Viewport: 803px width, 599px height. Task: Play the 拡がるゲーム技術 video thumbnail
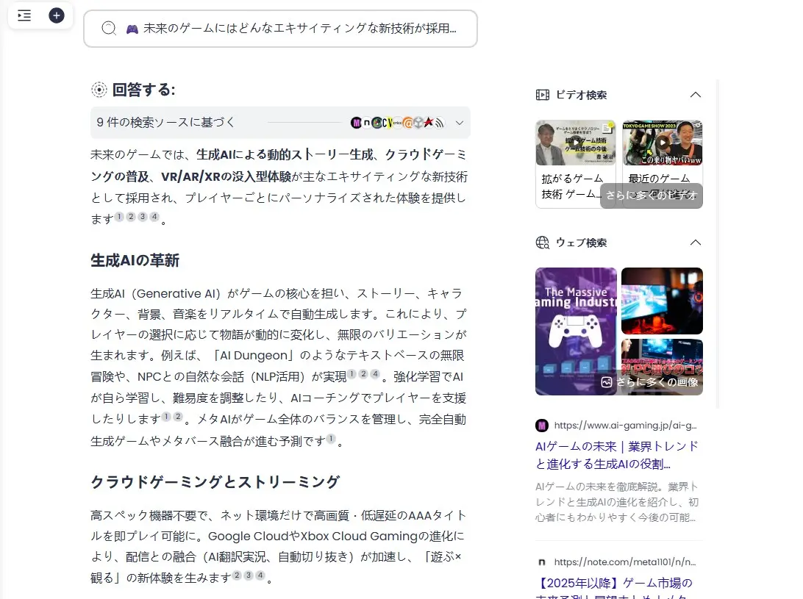tap(576, 143)
